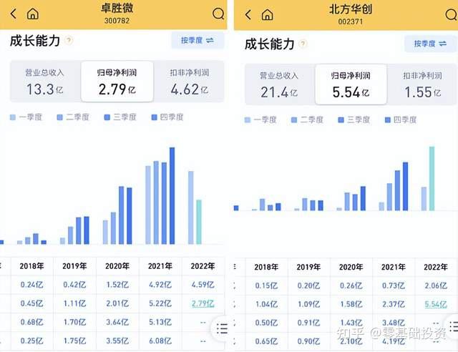Tap the 北方华创 002371 stock title
Screen dimensions: 458x352
tap(351, 14)
